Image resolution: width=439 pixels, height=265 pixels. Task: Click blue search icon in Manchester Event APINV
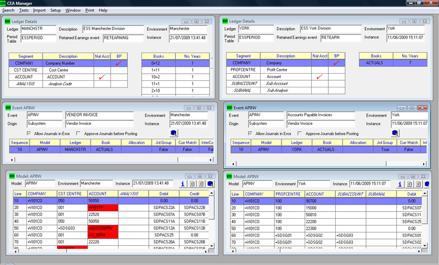173,133
